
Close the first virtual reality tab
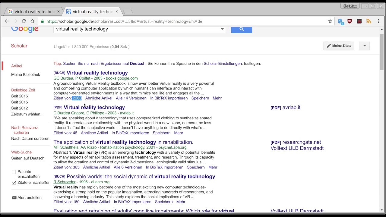coord(59,11)
